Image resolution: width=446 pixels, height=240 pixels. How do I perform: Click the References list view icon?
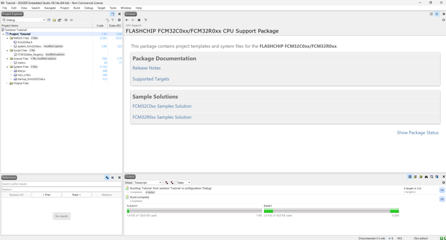[113, 178]
